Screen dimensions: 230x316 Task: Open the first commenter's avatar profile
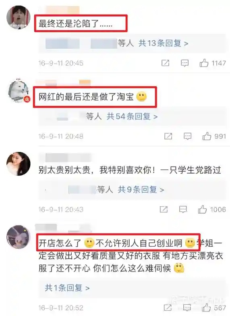(19, 17)
